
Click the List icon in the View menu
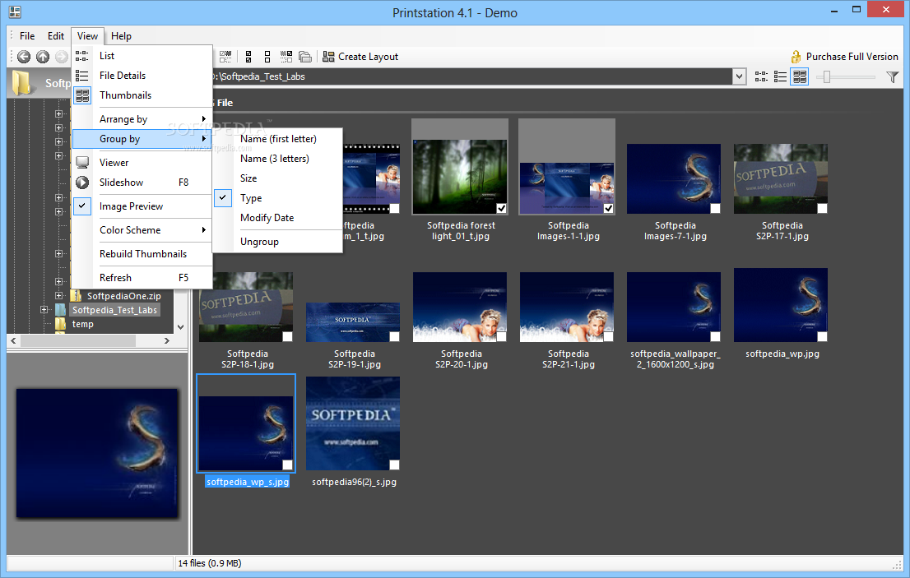pos(81,56)
